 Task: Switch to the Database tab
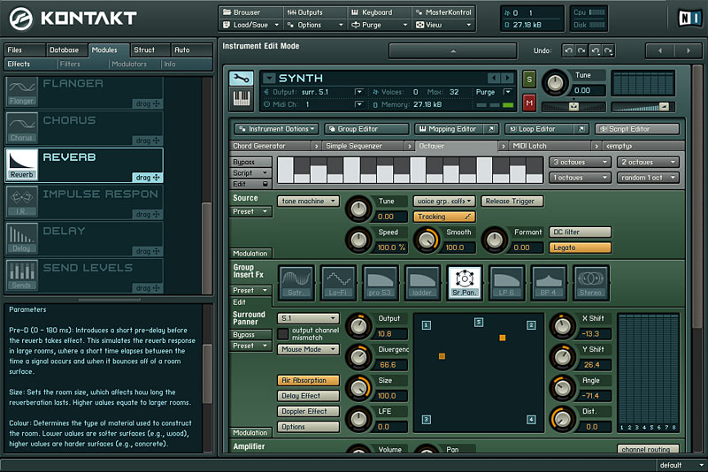tap(65, 50)
